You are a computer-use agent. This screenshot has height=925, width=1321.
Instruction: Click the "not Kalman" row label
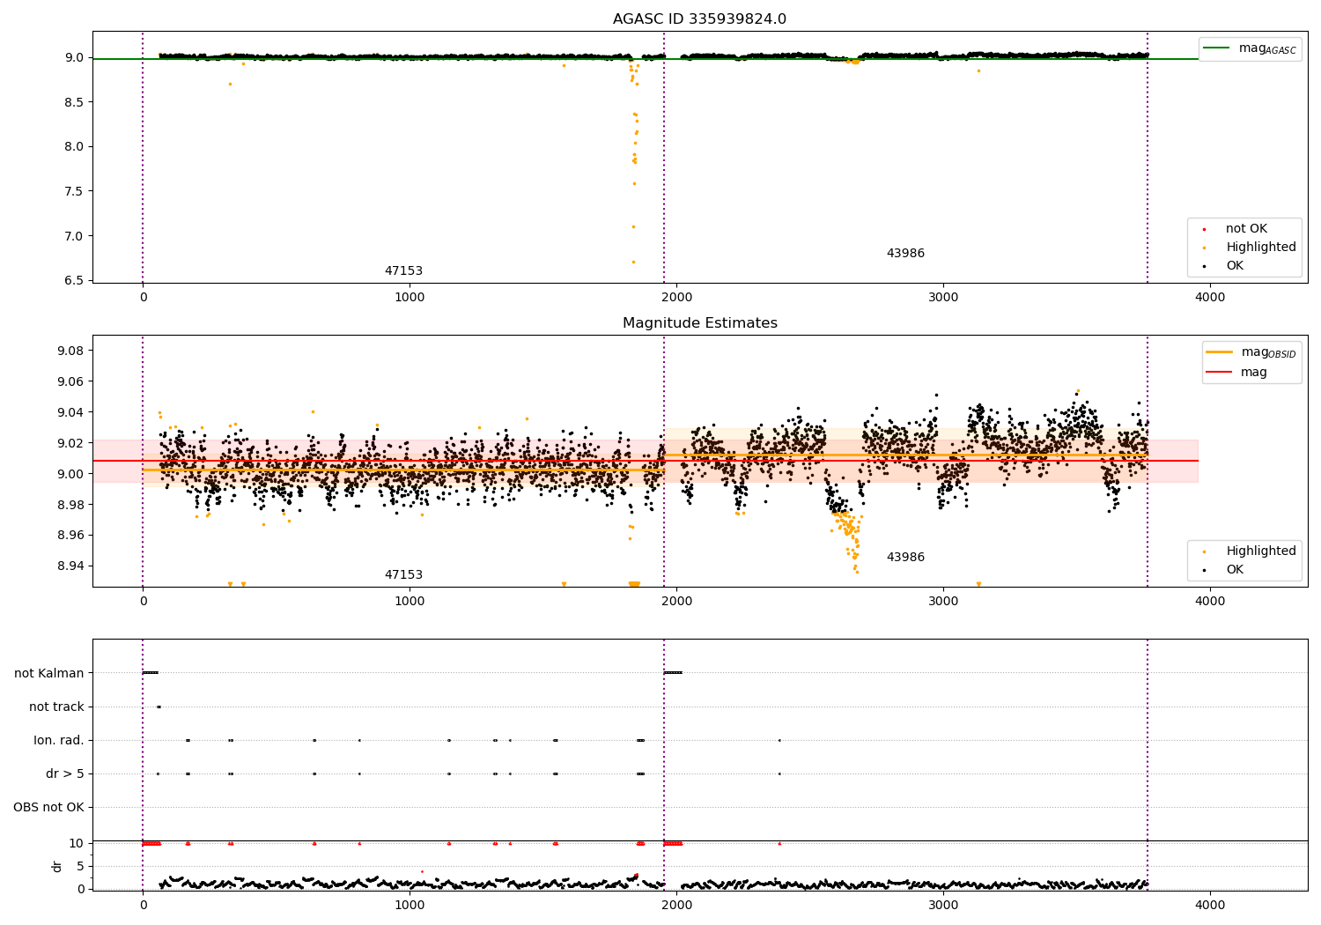tap(49, 674)
